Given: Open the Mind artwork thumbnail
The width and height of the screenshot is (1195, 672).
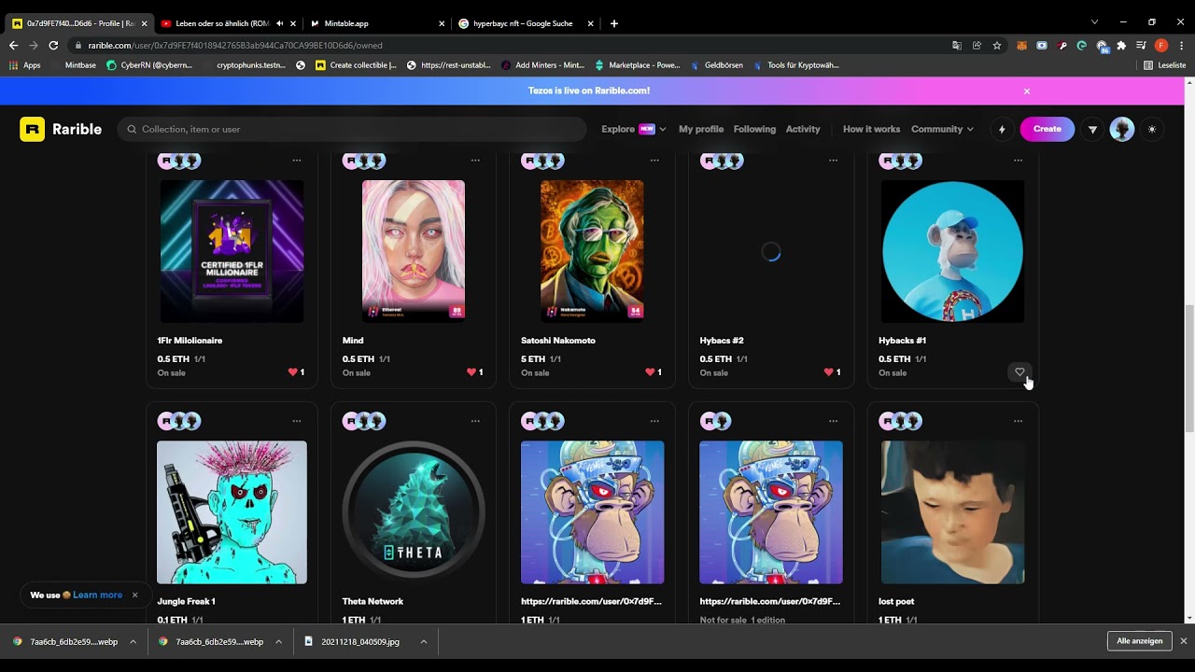Looking at the screenshot, I should click(x=414, y=251).
